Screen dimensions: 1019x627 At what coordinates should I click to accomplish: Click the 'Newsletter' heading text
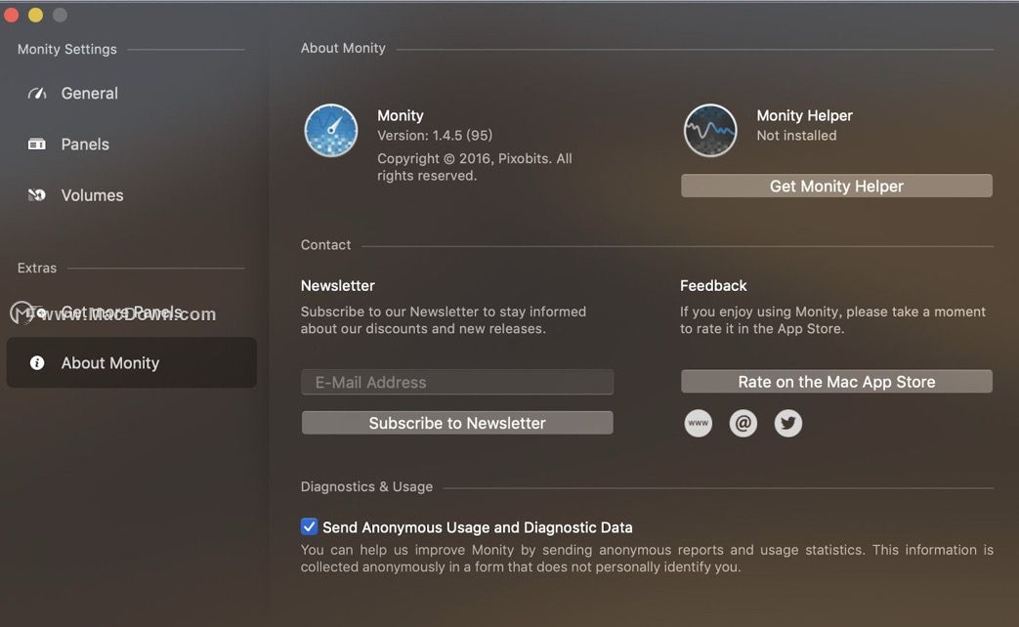click(338, 285)
